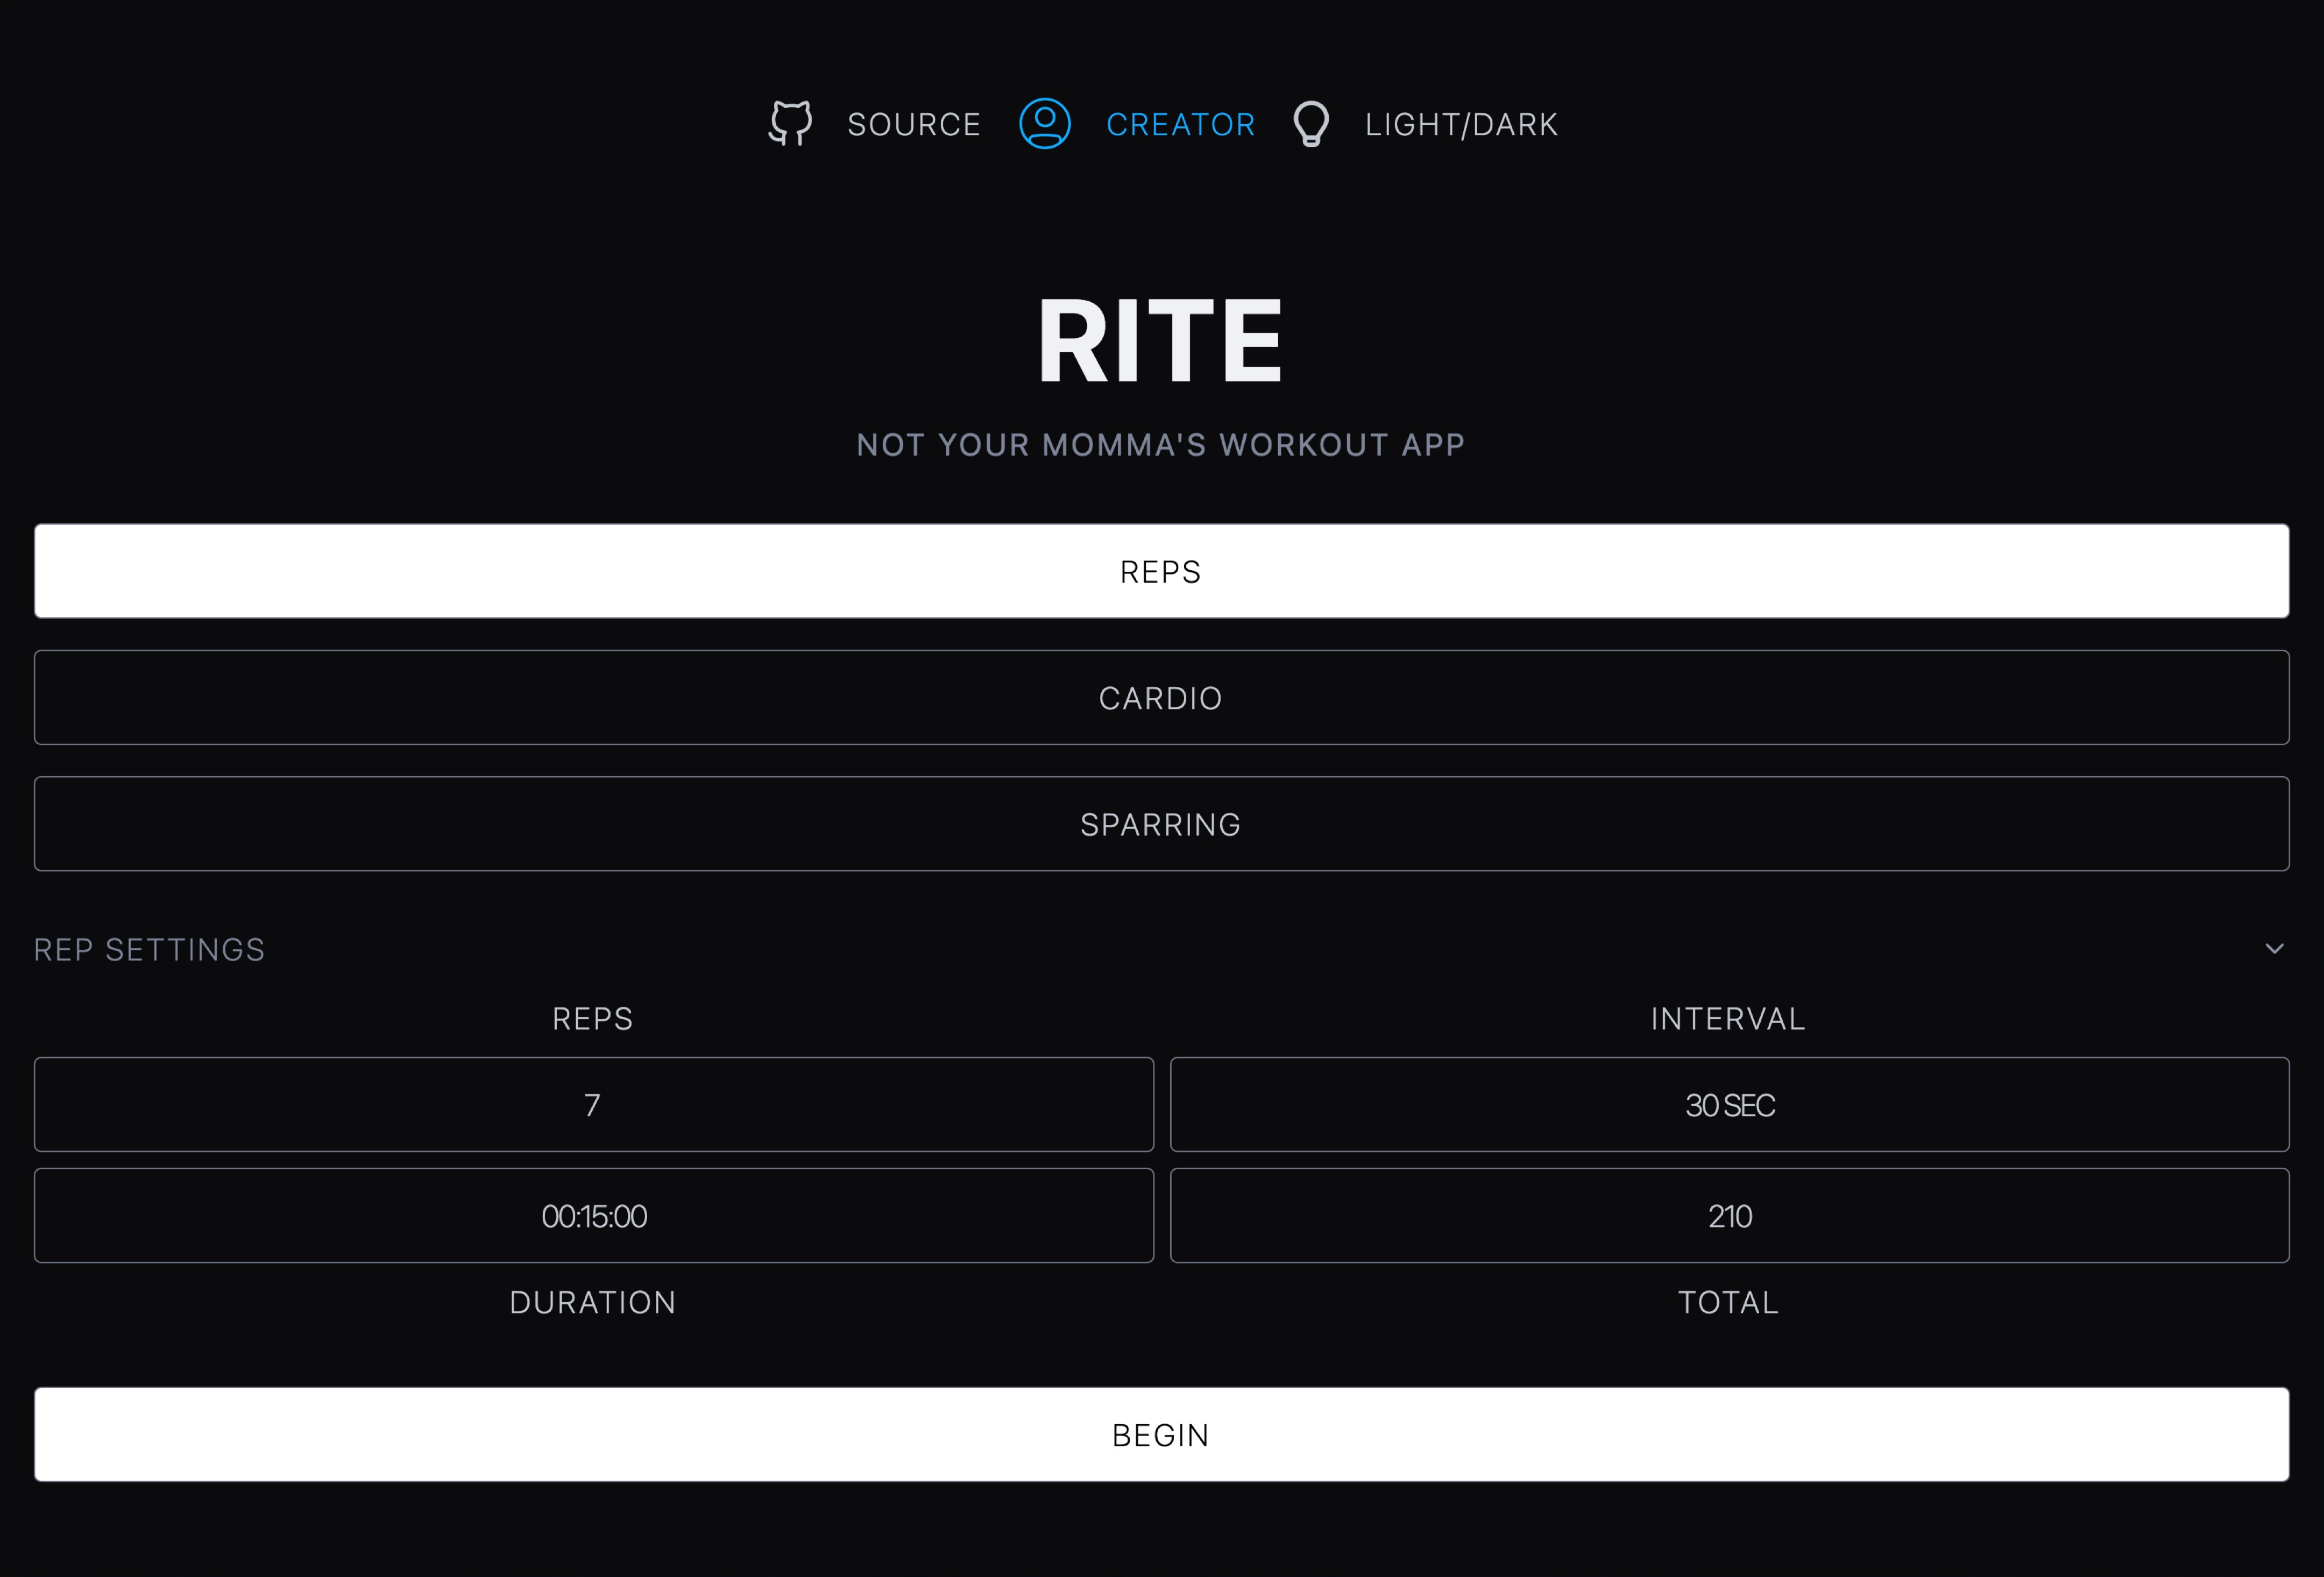Open the 30 SEC interval selector

tap(1729, 1105)
